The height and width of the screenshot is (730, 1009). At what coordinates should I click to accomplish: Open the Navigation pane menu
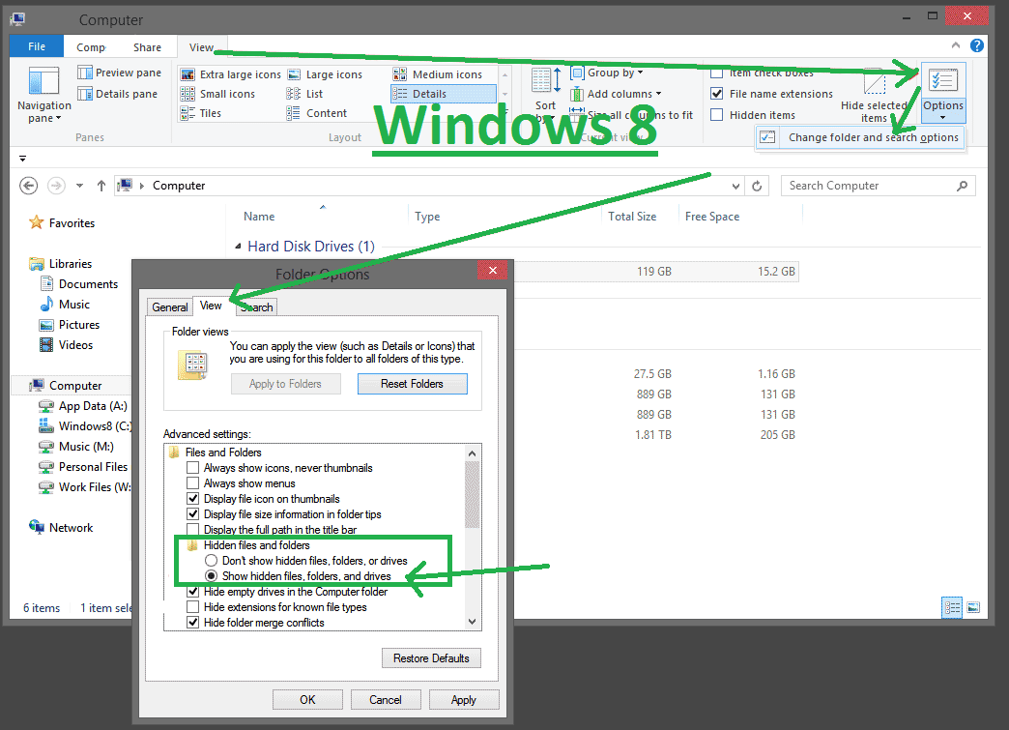pyautogui.click(x=43, y=94)
